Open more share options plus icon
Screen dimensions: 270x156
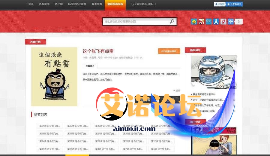pyautogui.click(x=231, y=22)
